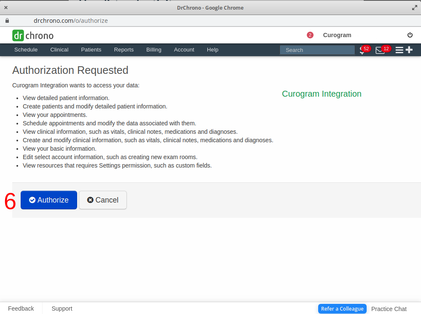421x314 pixels.
Task: Click the lock icon in address bar
Action: pos(7,21)
